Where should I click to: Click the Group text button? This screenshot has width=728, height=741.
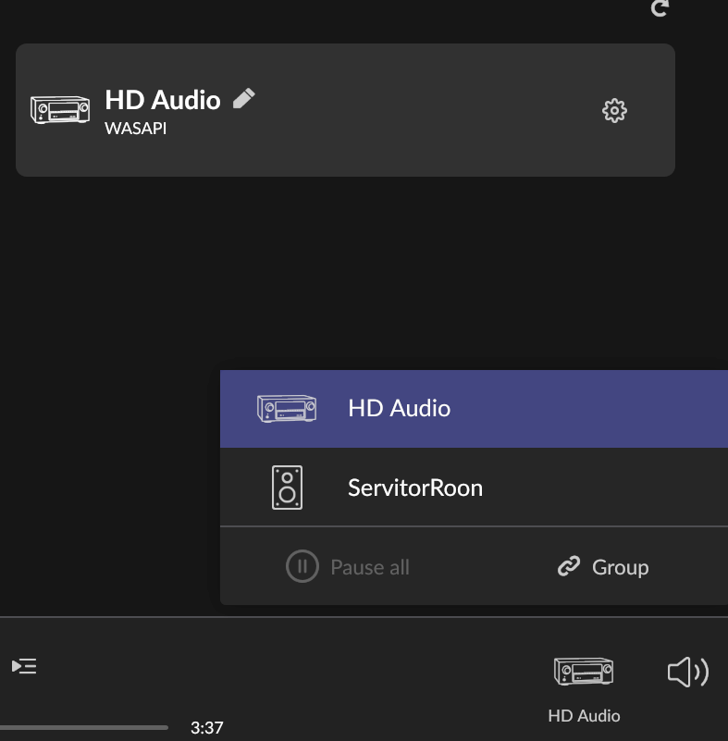click(620, 567)
